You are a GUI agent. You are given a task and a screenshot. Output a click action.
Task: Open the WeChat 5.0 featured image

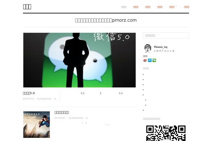coord(79,60)
